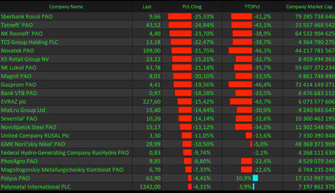Screen dimensions: 335x193
Task: Click the -22,47% change for TCS Group
Action: click(203, 42)
